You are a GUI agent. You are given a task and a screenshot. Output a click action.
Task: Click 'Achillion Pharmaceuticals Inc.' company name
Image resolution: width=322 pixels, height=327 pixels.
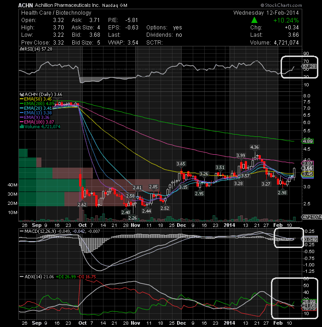point(67,5)
